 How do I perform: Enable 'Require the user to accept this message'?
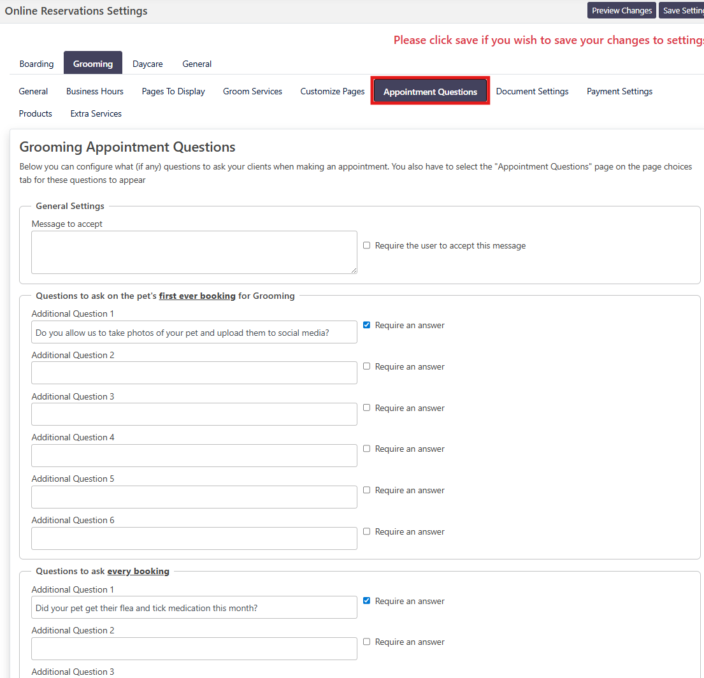coord(366,245)
